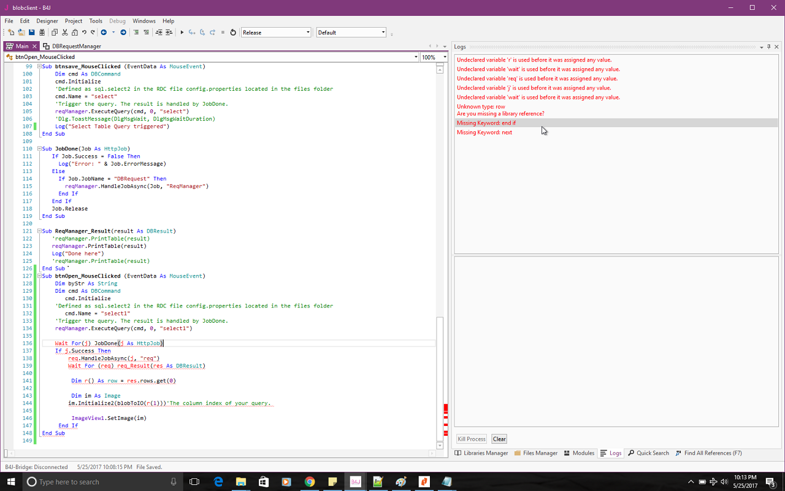Screen dimensions: 785x491
Task: Click the Cut scissors toolbar icon
Action: point(64,33)
